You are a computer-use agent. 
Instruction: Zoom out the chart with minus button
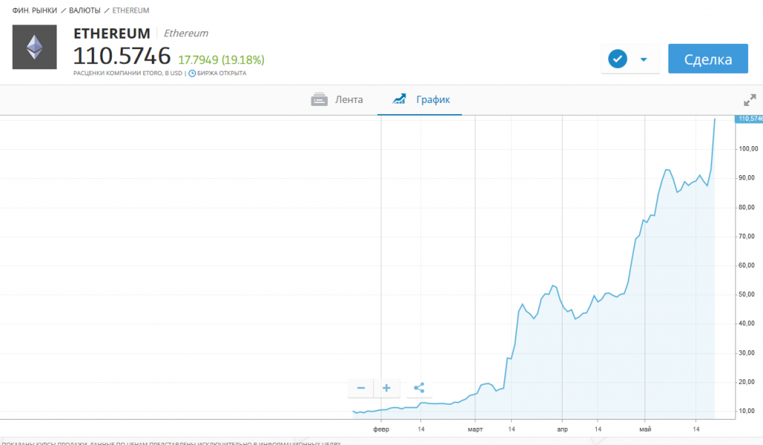361,388
